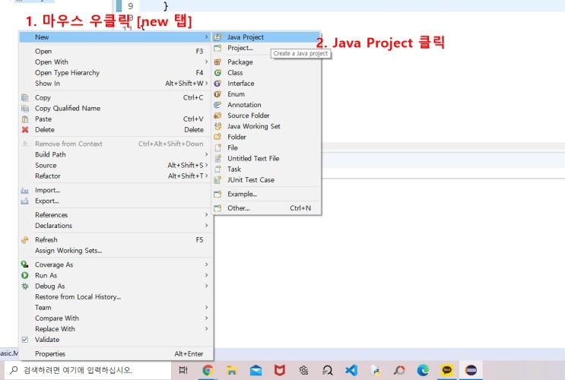Select the Package icon in the submenu

(x=217, y=62)
